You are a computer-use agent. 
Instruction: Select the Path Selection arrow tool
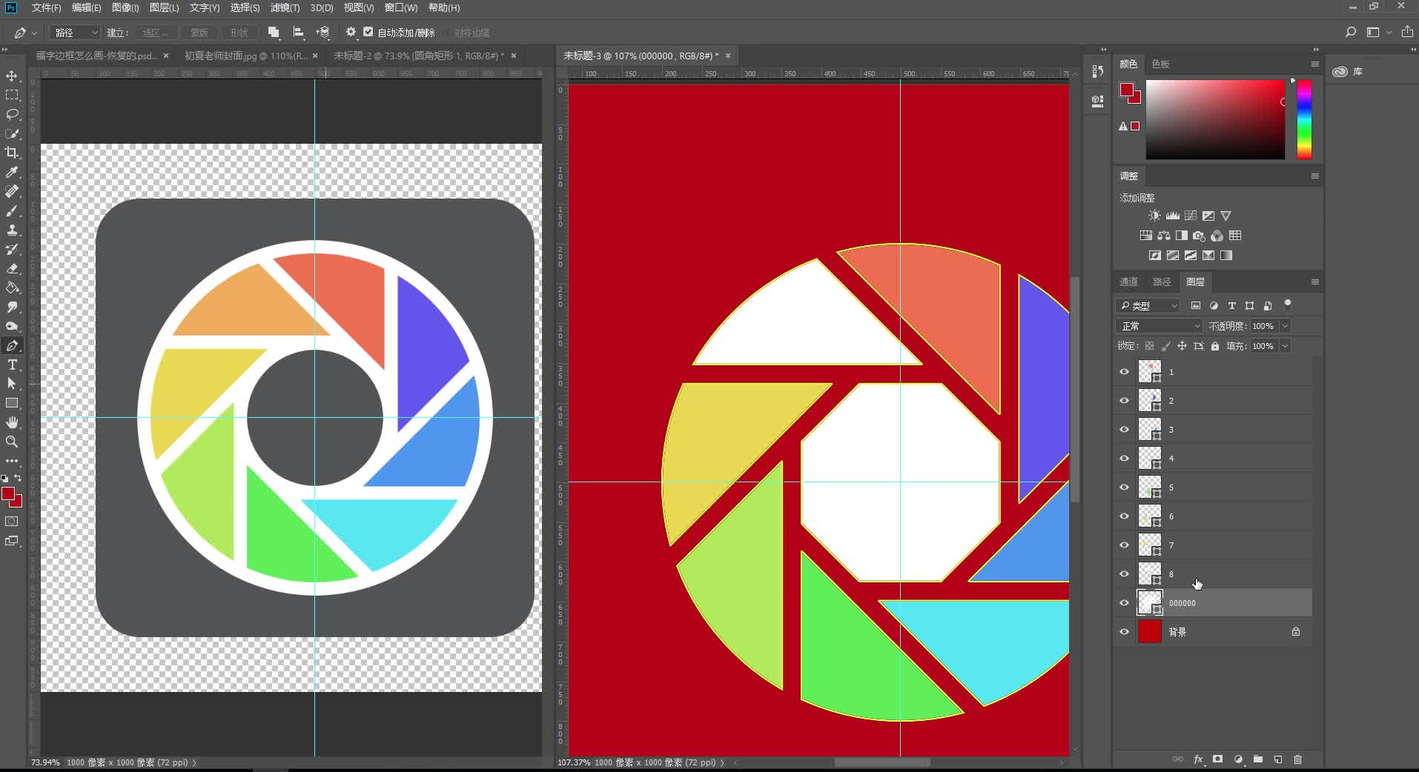point(12,384)
